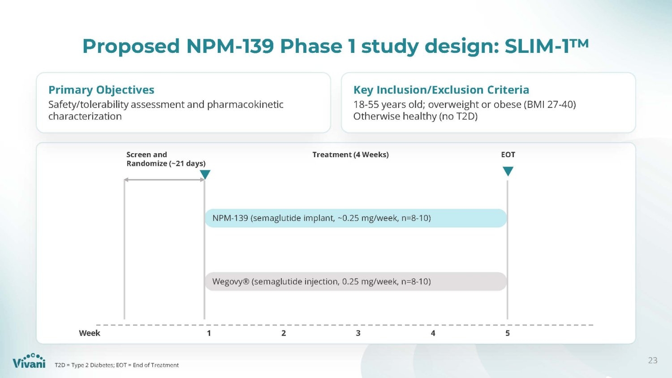Click the '18-55 years old; overweight or obese' line
Image resolution: width=672 pixels, height=378 pixels.
[x=465, y=104]
